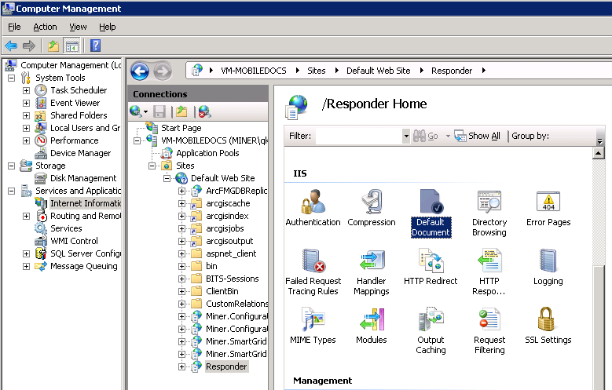Viewport: 612px width, 390px height.
Task: Open the Authentication feature icon
Action: (x=313, y=203)
